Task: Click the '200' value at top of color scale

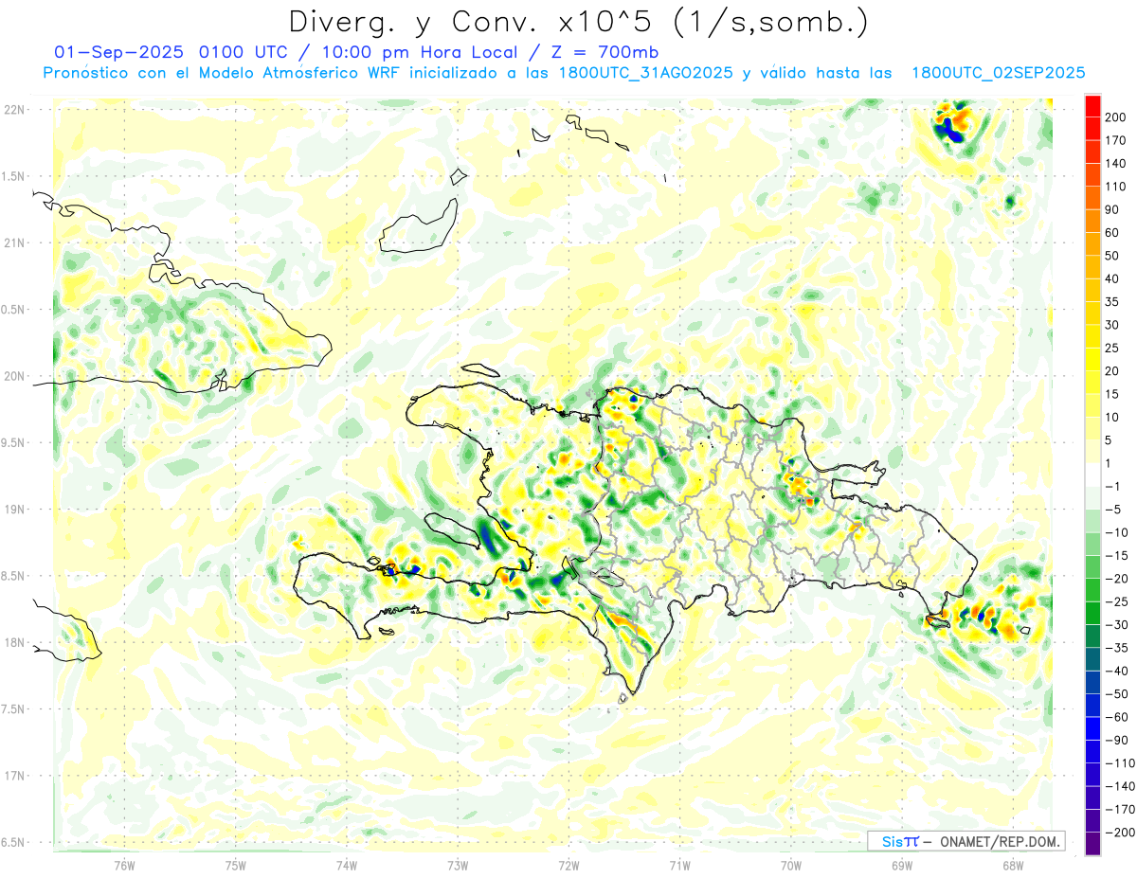Action: [1117, 117]
